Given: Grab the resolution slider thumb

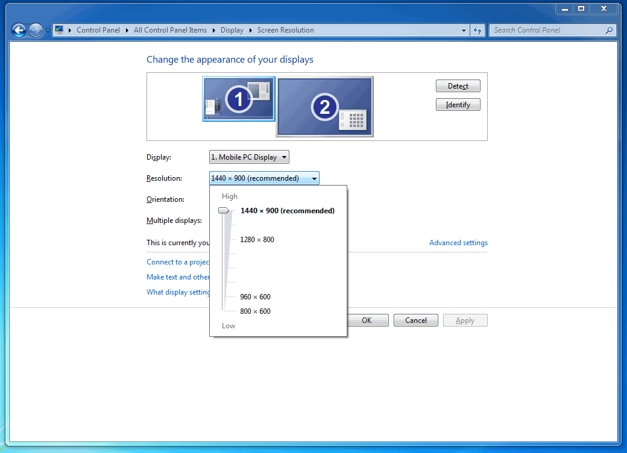Looking at the screenshot, I should (x=224, y=210).
